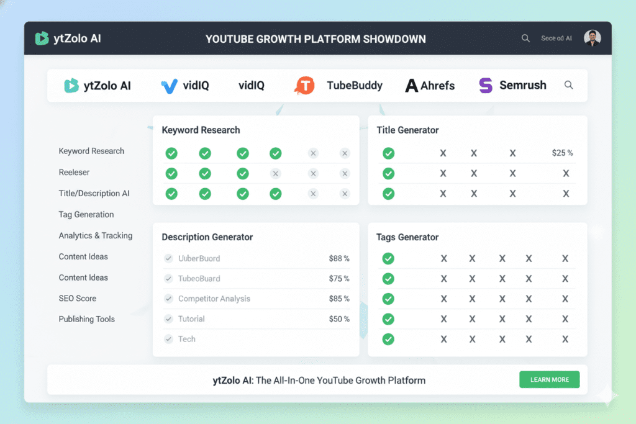This screenshot has width=636, height=424.
Task: Click the Tech row toggle in Description Generator
Action: pos(168,339)
